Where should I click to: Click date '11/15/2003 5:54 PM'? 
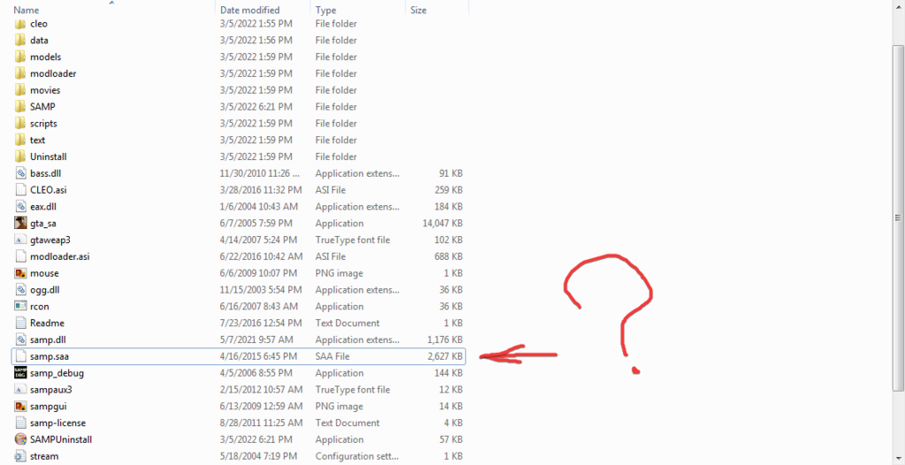[x=261, y=290]
